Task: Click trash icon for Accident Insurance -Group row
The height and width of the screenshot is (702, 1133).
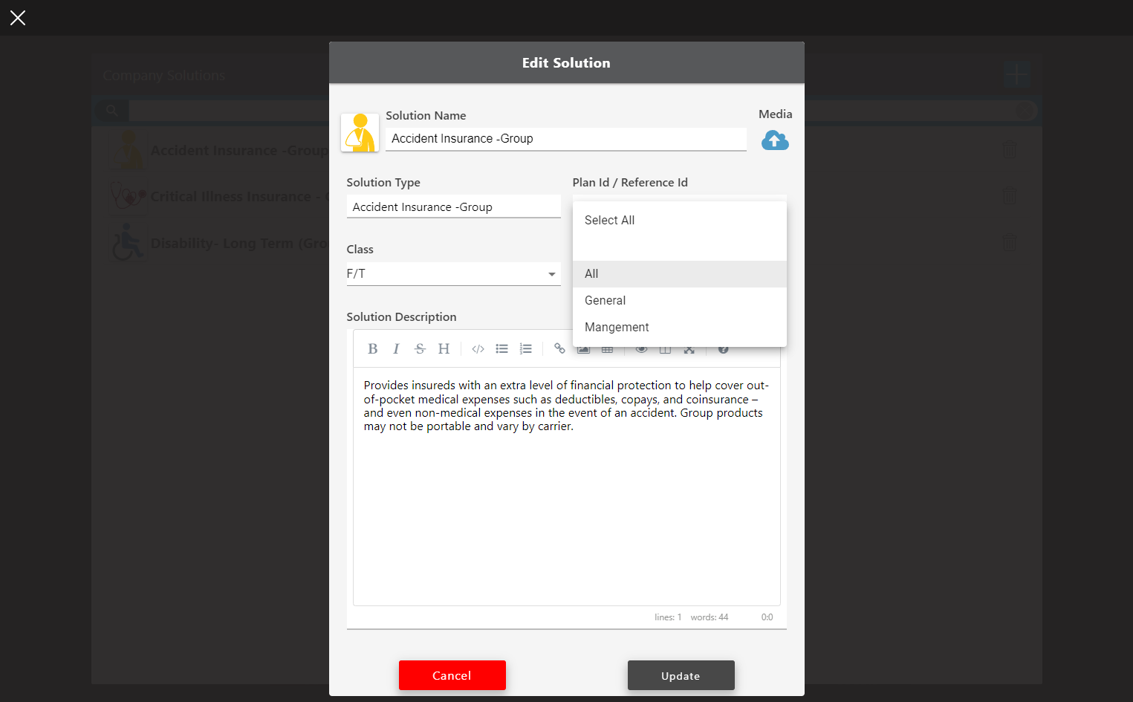Action: click(x=1010, y=149)
